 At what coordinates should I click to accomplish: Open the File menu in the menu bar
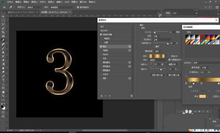click(10, 2)
